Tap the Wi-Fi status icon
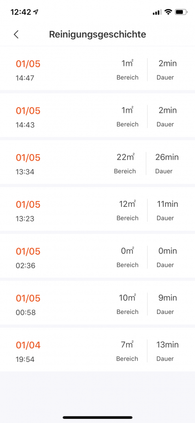The width and height of the screenshot is (195, 423). point(168,12)
